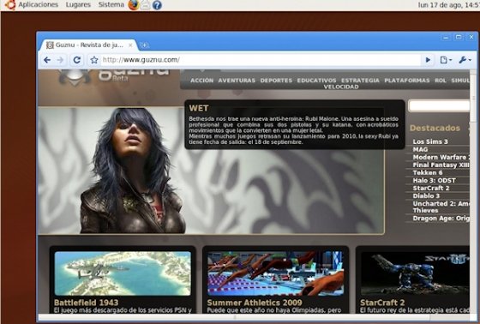Open the PLATAFORMAS category
This screenshot has height=324, width=480.
pyautogui.click(x=407, y=81)
